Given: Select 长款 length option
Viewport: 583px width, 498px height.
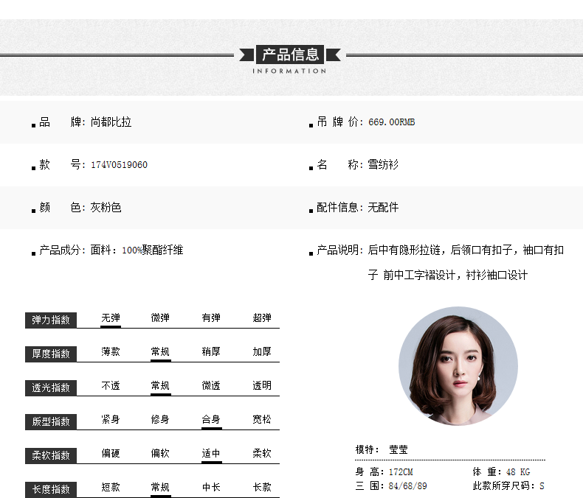Looking at the screenshot, I should coord(262,488).
